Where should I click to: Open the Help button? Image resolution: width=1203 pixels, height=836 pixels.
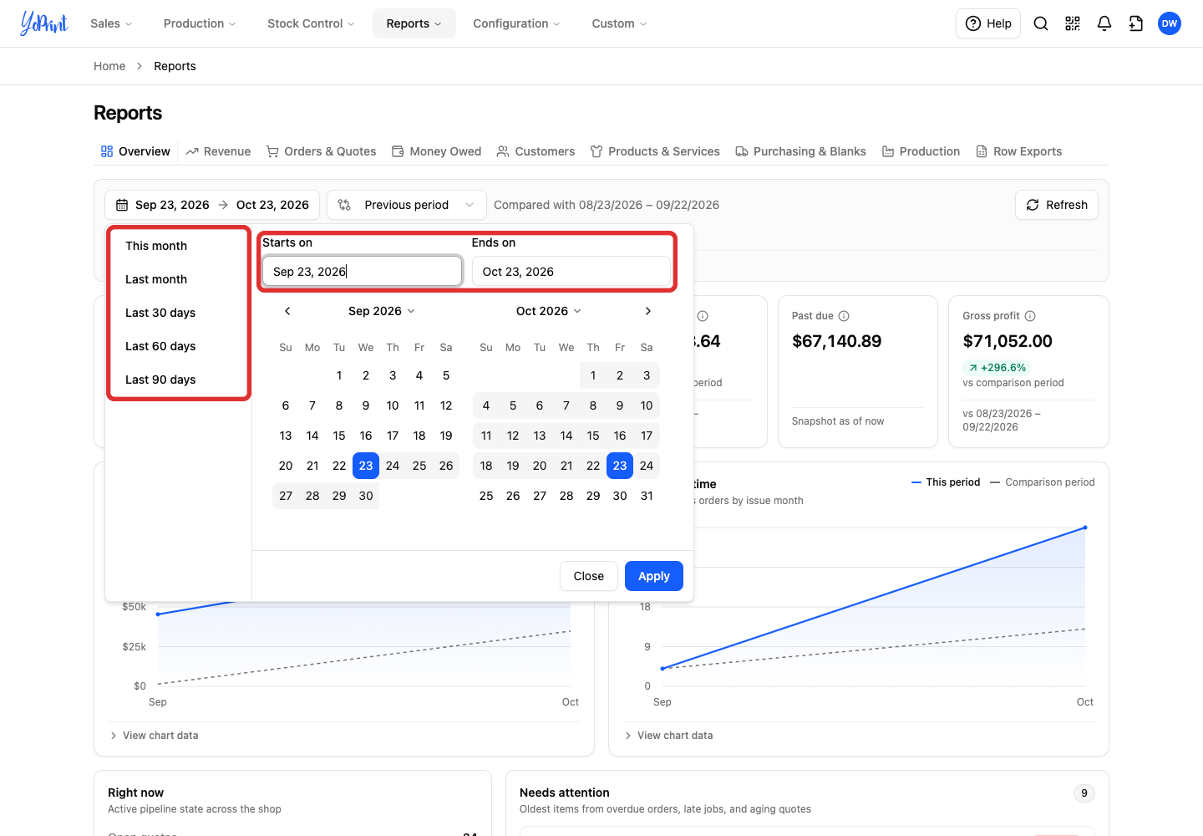[988, 23]
